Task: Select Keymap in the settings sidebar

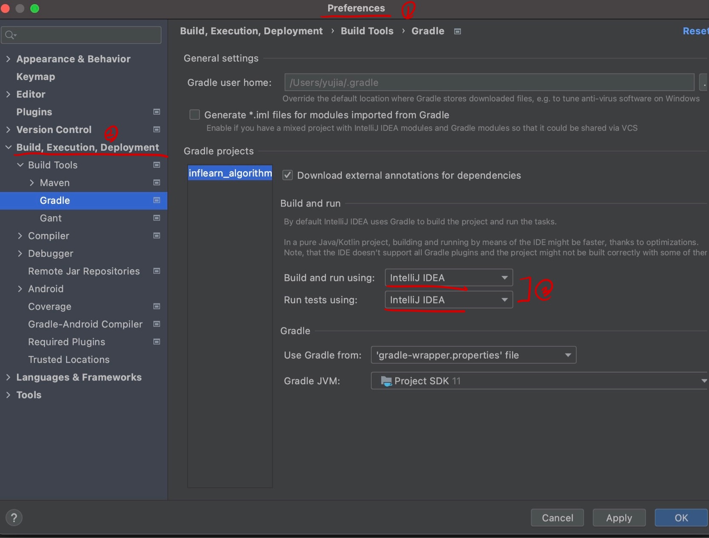Action: click(x=35, y=76)
